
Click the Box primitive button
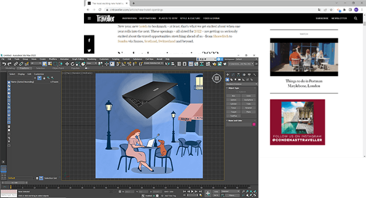(233, 96)
